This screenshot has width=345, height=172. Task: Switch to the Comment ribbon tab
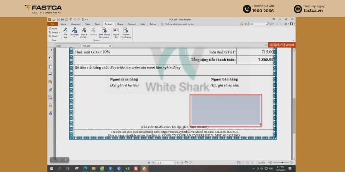76,24
